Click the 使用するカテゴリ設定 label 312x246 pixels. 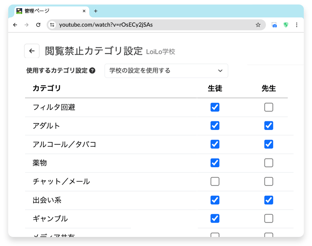[x=57, y=71]
